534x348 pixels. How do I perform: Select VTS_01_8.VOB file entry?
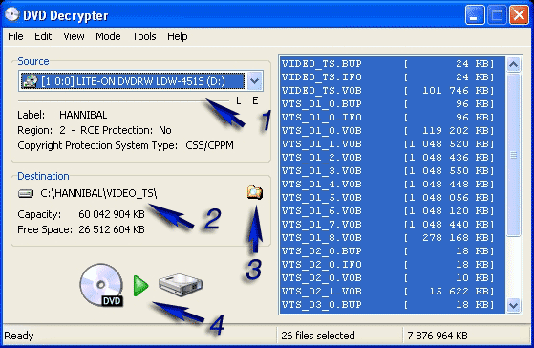coord(388,237)
